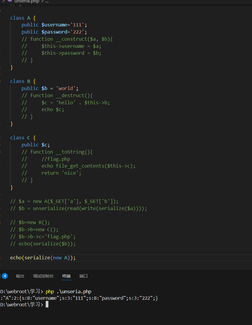
Task: Click the blue problems badge showing 4
Action: (5, 276)
